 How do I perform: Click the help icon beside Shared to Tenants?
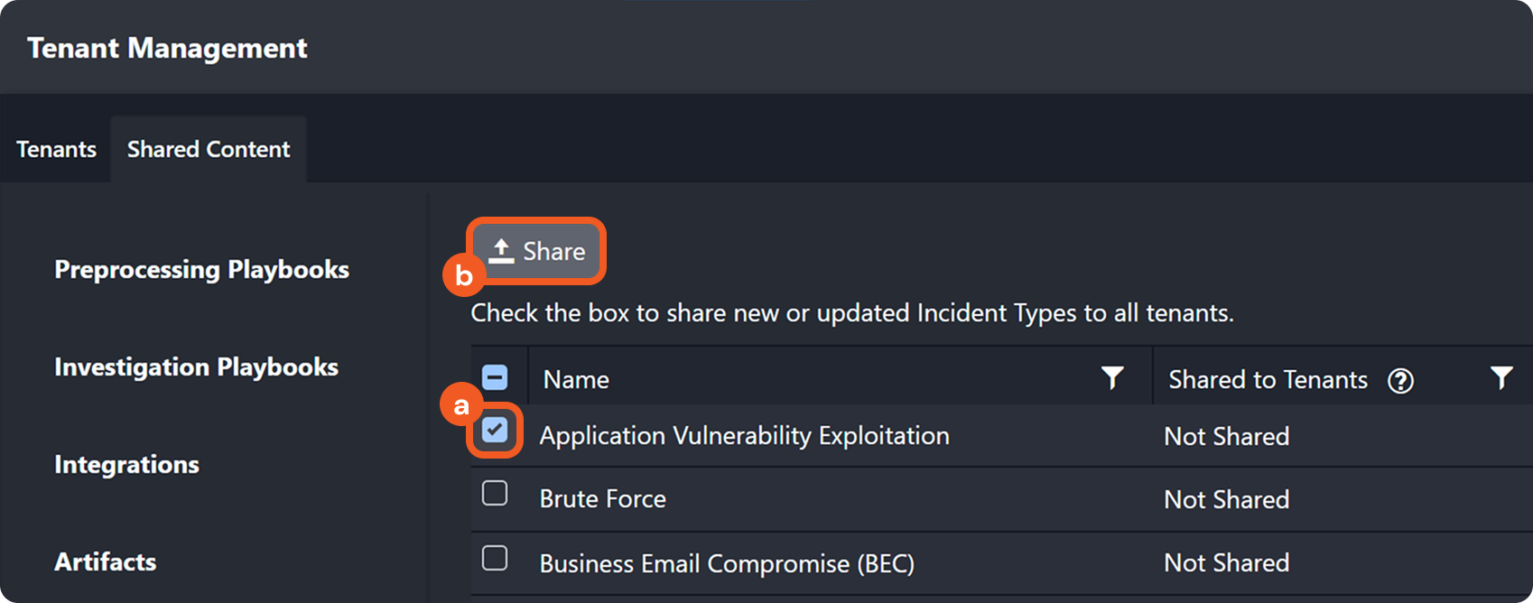click(x=1400, y=381)
